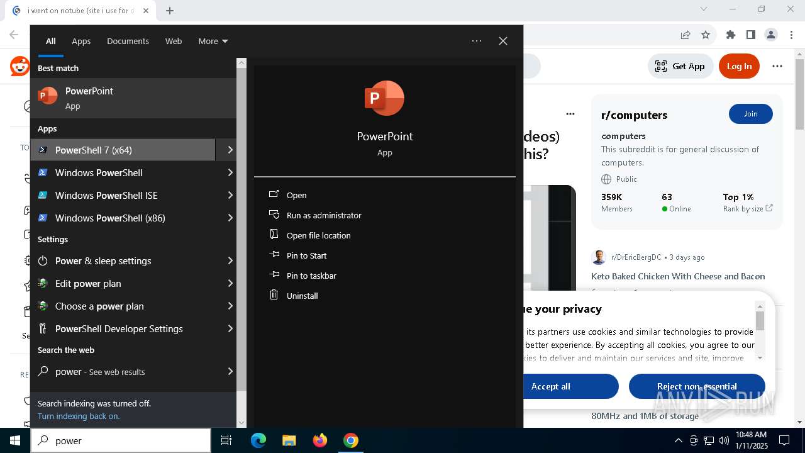Search the web for power
This screenshot has height=453, width=805.
point(123,371)
